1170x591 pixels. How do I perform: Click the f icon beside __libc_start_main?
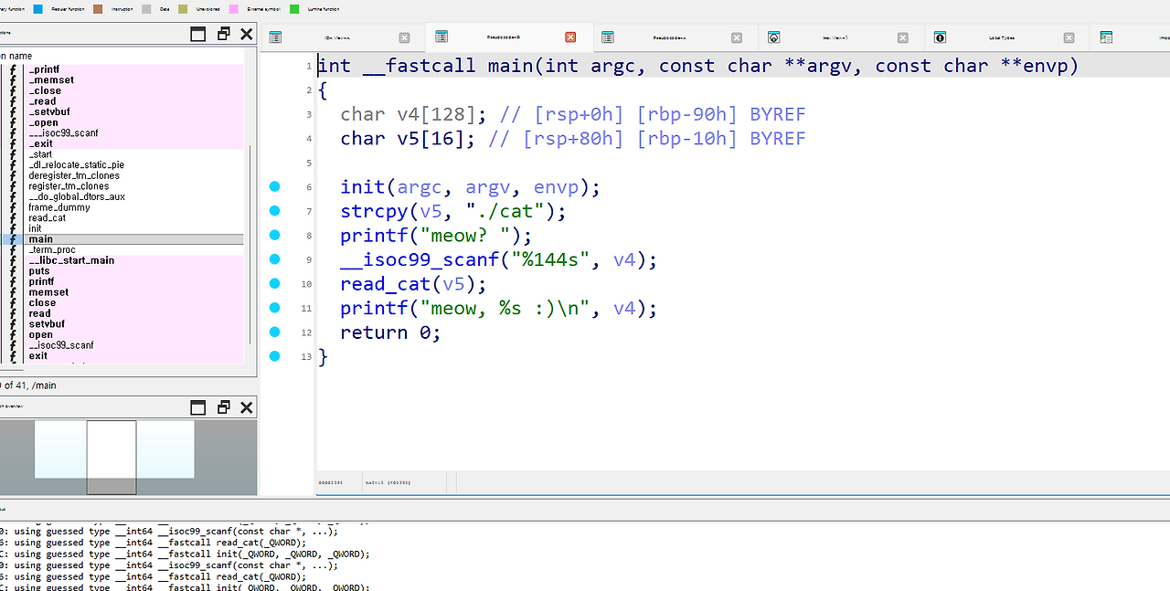(x=13, y=260)
